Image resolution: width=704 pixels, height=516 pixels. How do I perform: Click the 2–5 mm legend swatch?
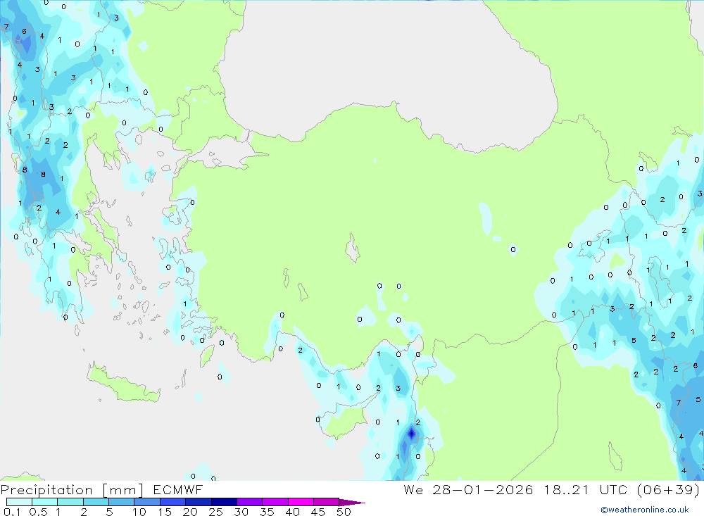(x=96, y=502)
